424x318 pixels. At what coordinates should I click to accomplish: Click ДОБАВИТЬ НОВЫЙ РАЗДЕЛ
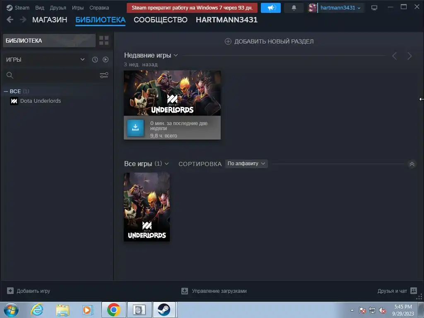(x=269, y=41)
